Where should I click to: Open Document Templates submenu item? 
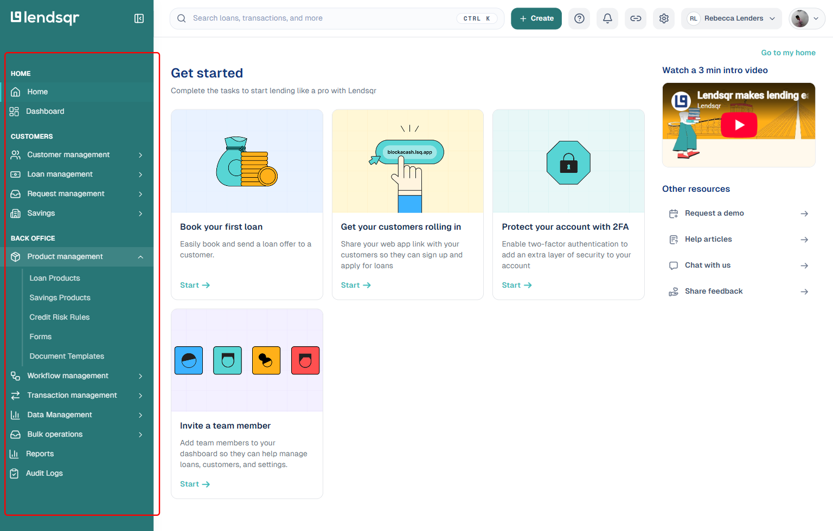(67, 356)
